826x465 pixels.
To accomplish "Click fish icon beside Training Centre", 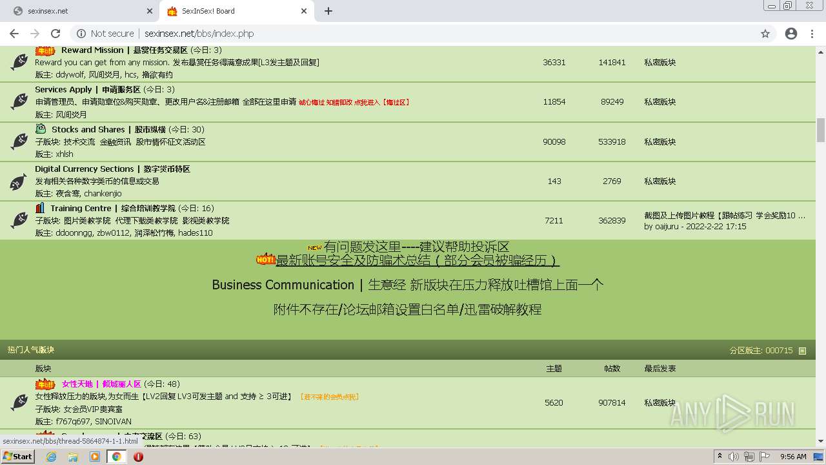I will point(19,220).
